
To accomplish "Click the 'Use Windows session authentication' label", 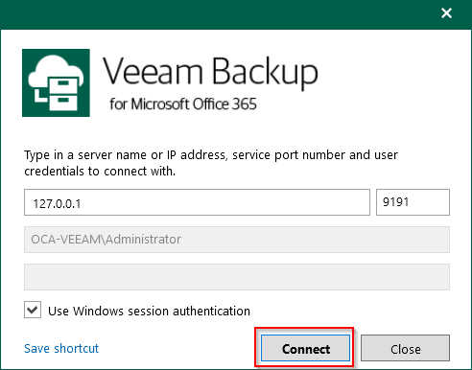I will click(149, 311).
